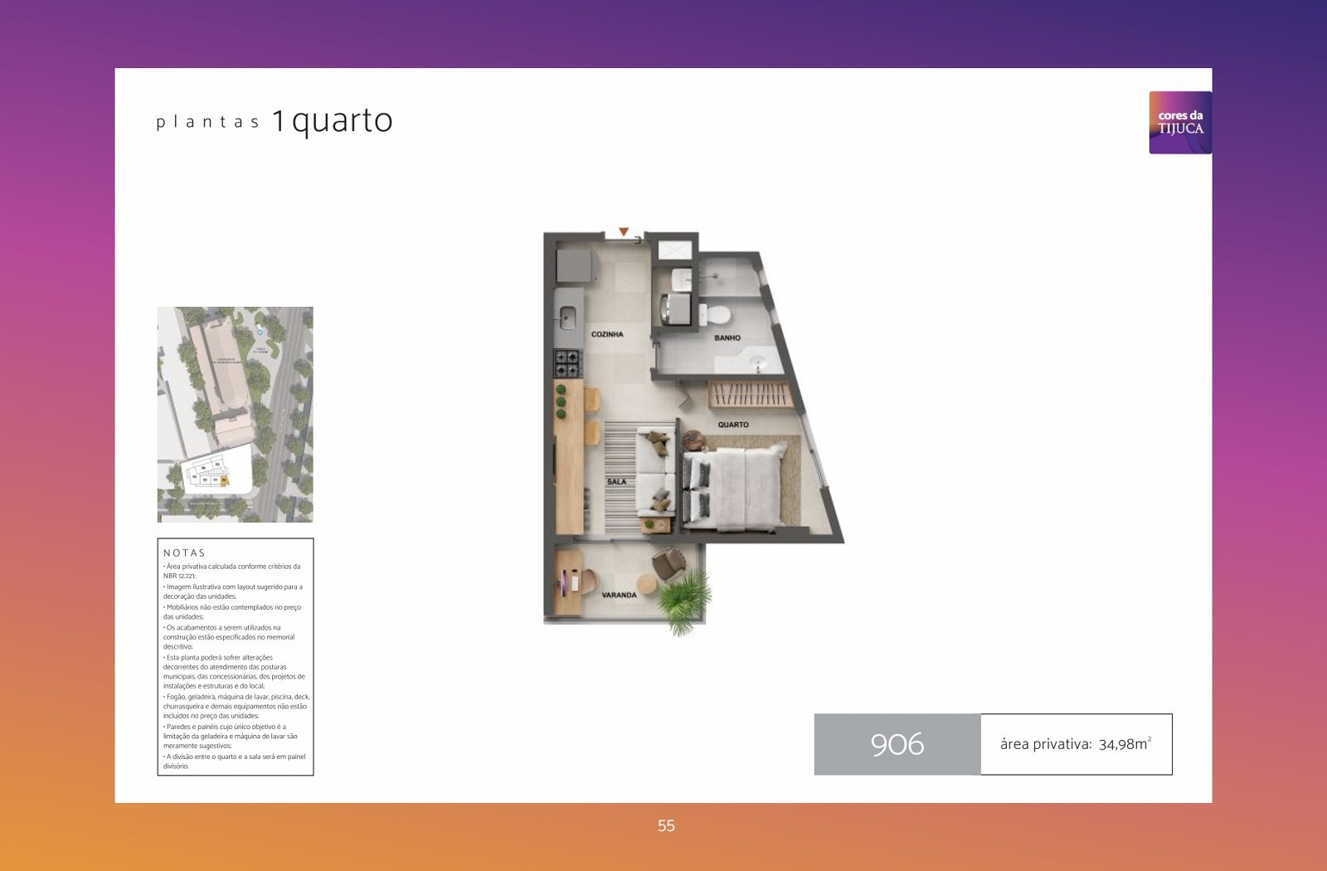Image resolution: width=1327 pixels, height=871 pixels.
Task: Click the NOTAS heading in notes box
Action: pos(184,552)
